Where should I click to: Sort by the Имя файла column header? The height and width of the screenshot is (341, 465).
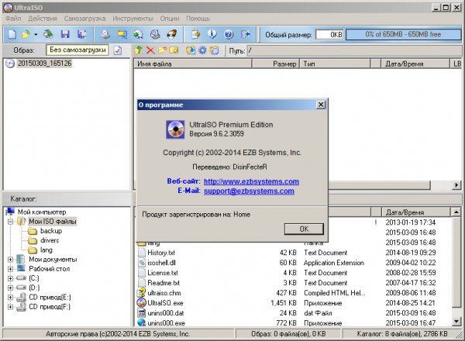pyautogui.click(x=193, y=64)
